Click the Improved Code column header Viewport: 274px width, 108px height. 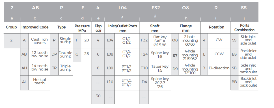(x=35, y=27)
